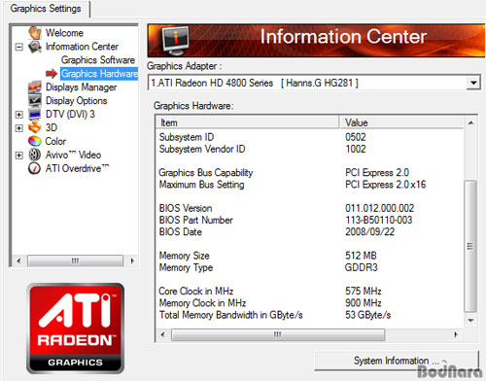Select Graphics Software tree item
The image size is (486, 381).
point(98,60)
